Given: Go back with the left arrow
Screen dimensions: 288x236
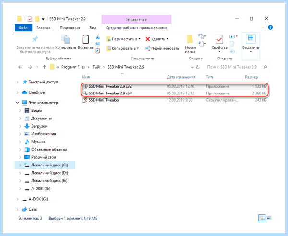Looking at the screenshot, I should (x=20, y=67).
